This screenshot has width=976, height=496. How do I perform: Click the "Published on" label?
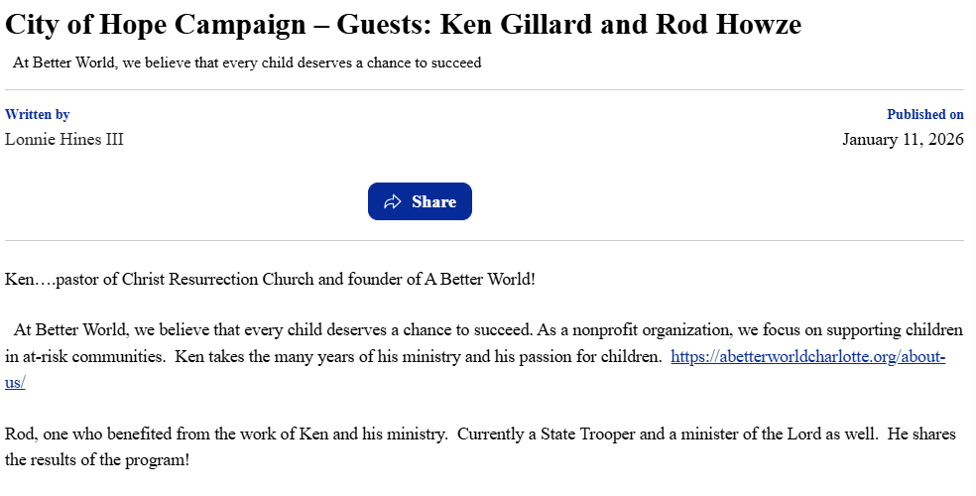(924, 115)
